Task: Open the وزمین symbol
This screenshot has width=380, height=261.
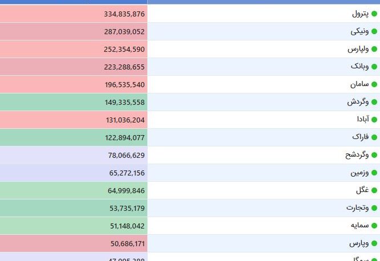Action: [359, 173]
